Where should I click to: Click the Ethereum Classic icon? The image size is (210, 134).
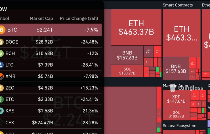point(1,99)
